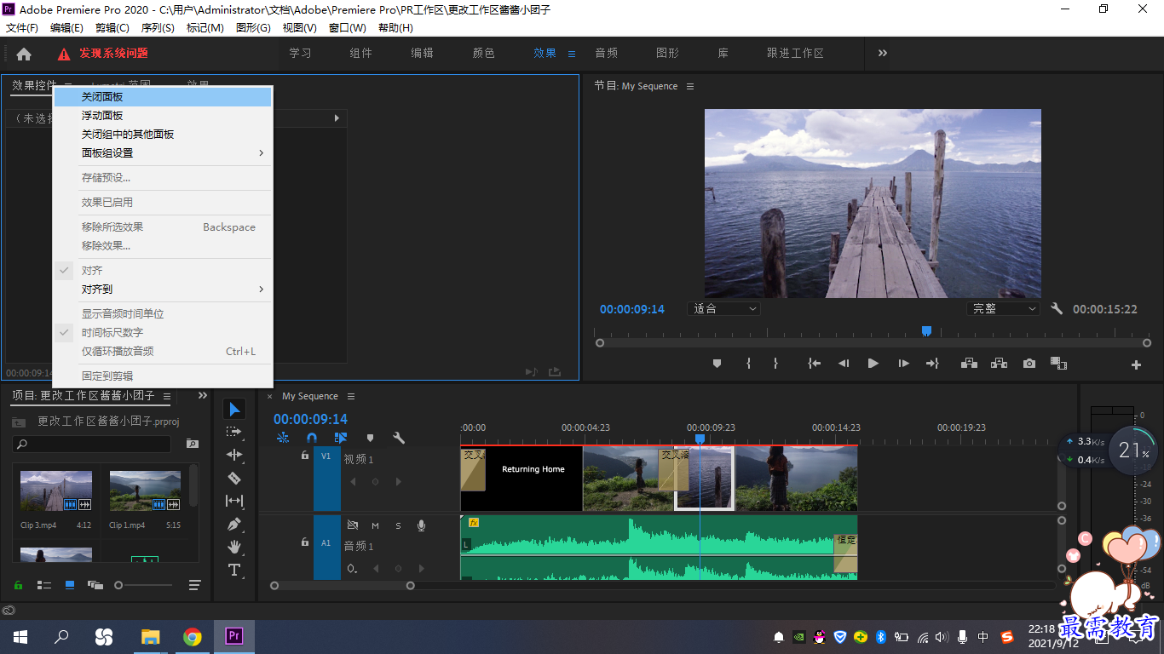1164x654 pixels.
Task: Choose 浮动面板 in context menu
Action: coord(163,116)
